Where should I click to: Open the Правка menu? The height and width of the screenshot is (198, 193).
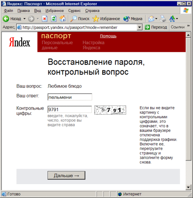click(24, 11)
